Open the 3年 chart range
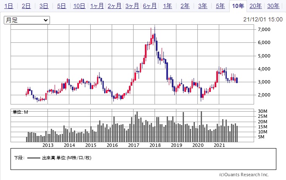Image resolution: width=286 pixels, height=180 pixels. tap(203, 6)
